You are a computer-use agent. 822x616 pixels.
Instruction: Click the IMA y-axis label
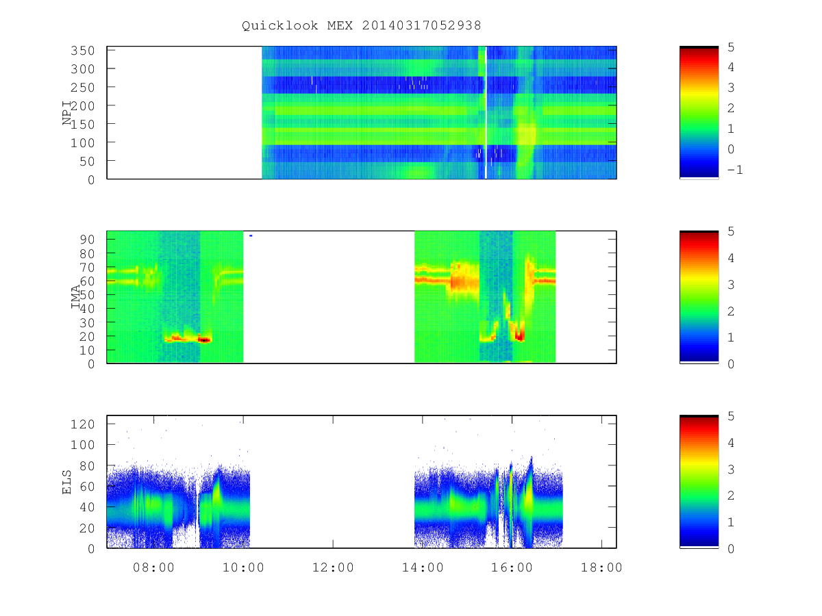pos(75,298)
